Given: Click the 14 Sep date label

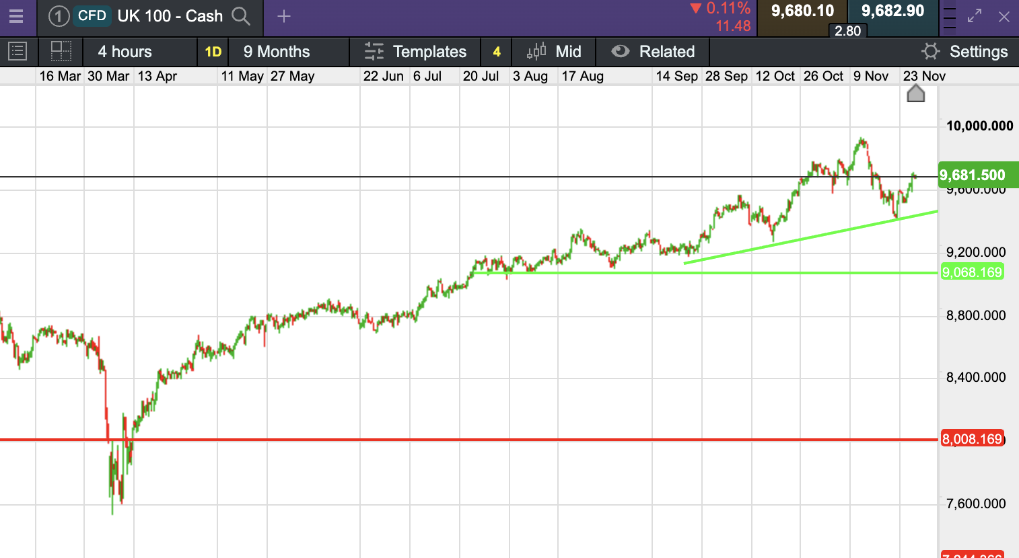Looking at the screenshot, I should (x=677, y=76).
